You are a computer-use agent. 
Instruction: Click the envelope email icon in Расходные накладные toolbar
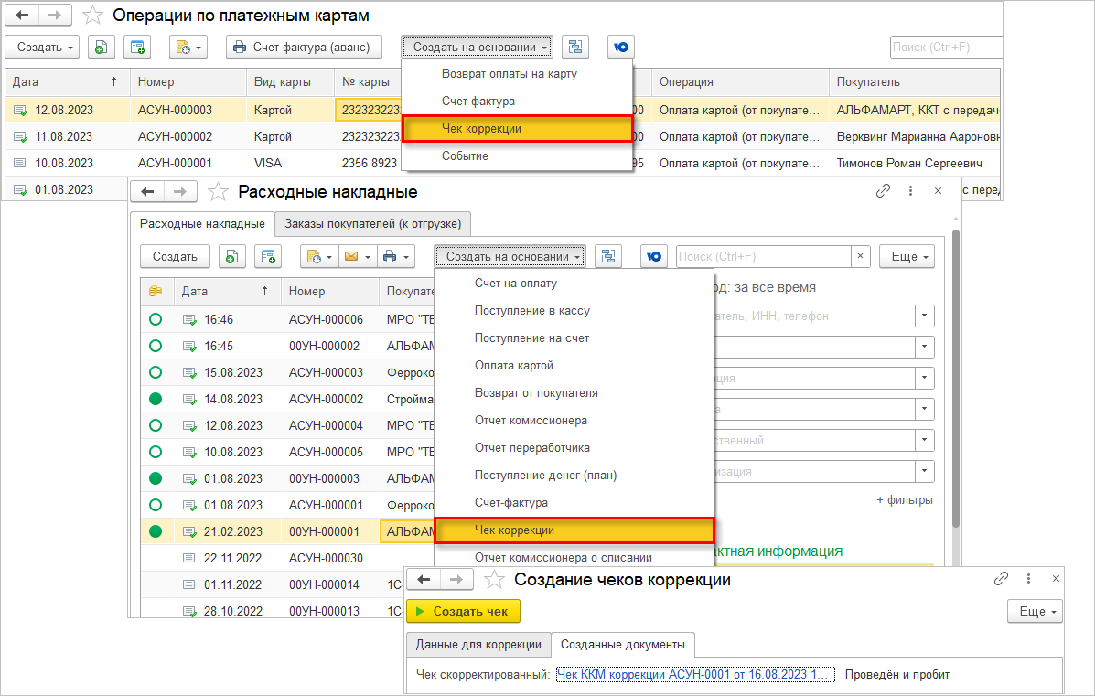coord(351,257)
